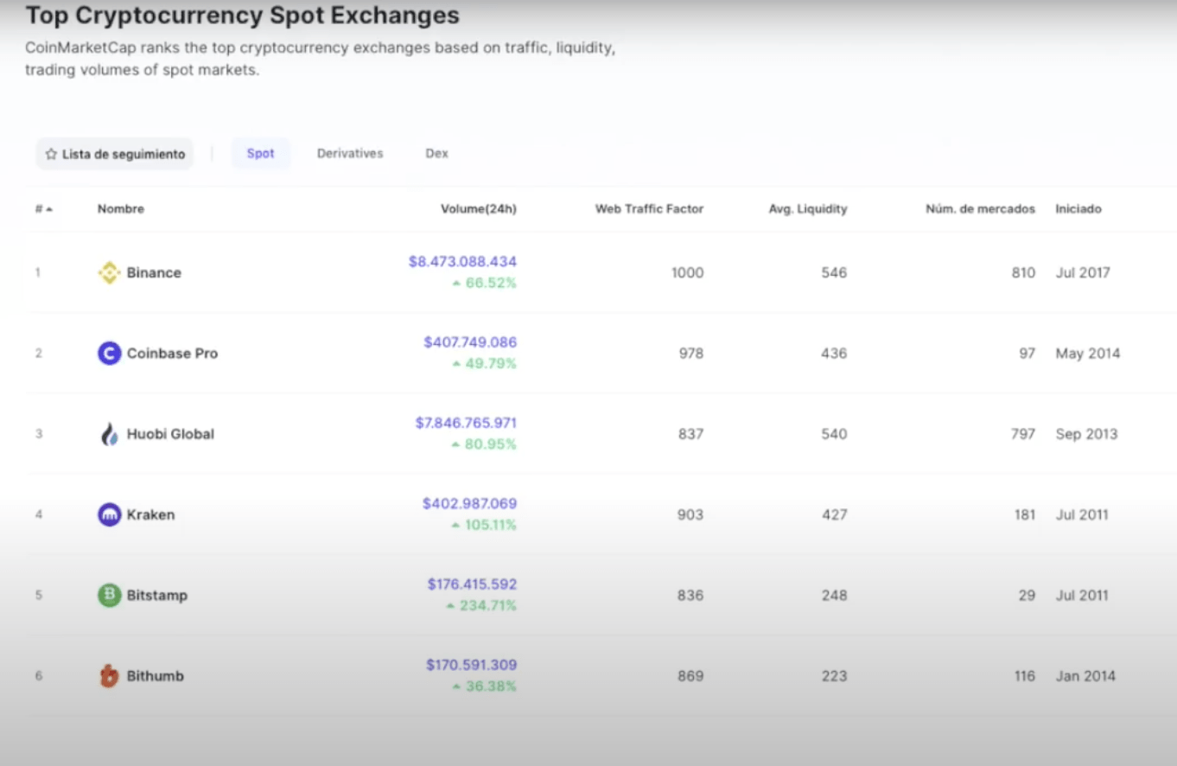
Task: Click Binance markets count 810
Action: (1023, 272)
